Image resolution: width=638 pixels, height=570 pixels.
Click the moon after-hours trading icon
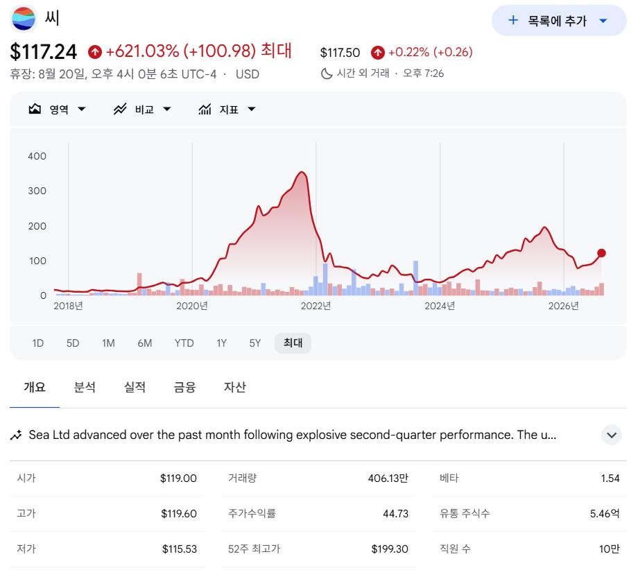tap(327, 74)
